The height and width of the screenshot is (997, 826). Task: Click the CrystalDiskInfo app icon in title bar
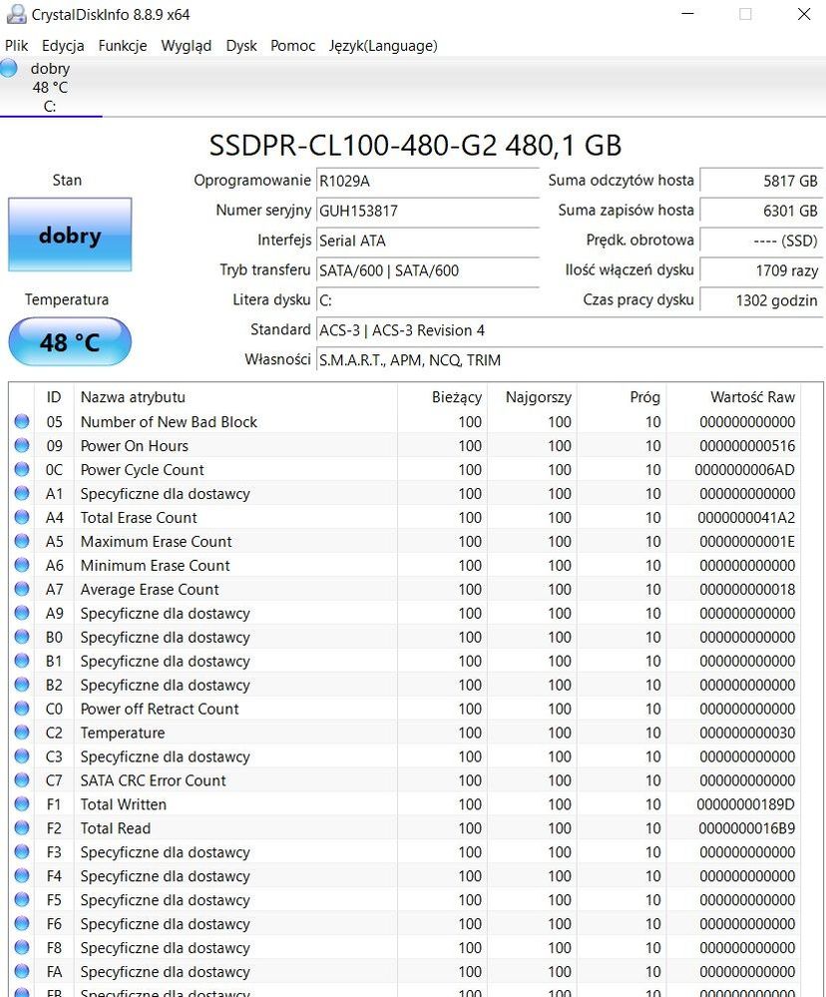point(15,15)
